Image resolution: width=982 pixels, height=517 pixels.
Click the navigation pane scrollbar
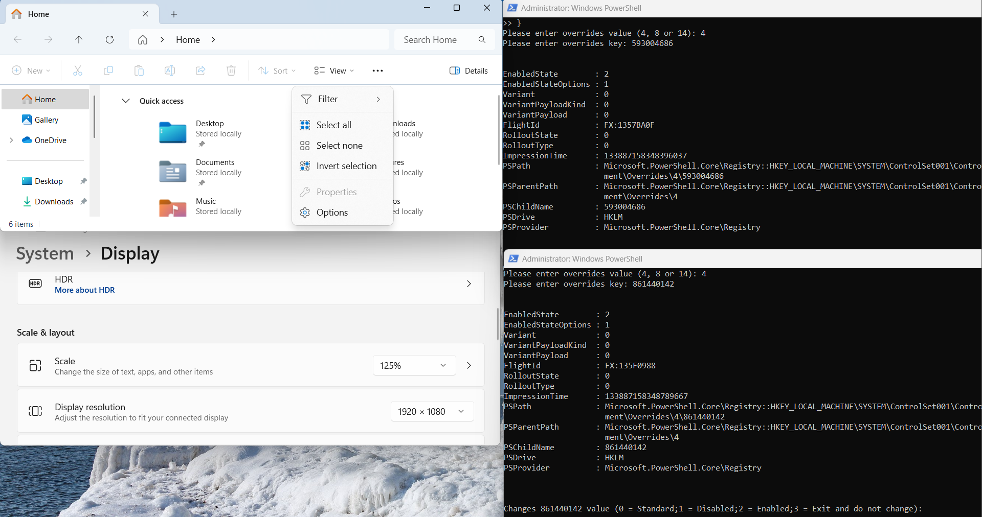pos(94,117)
